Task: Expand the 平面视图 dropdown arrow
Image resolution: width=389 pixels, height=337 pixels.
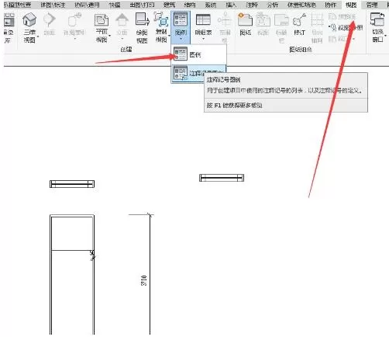Action: tap(109, 36)
